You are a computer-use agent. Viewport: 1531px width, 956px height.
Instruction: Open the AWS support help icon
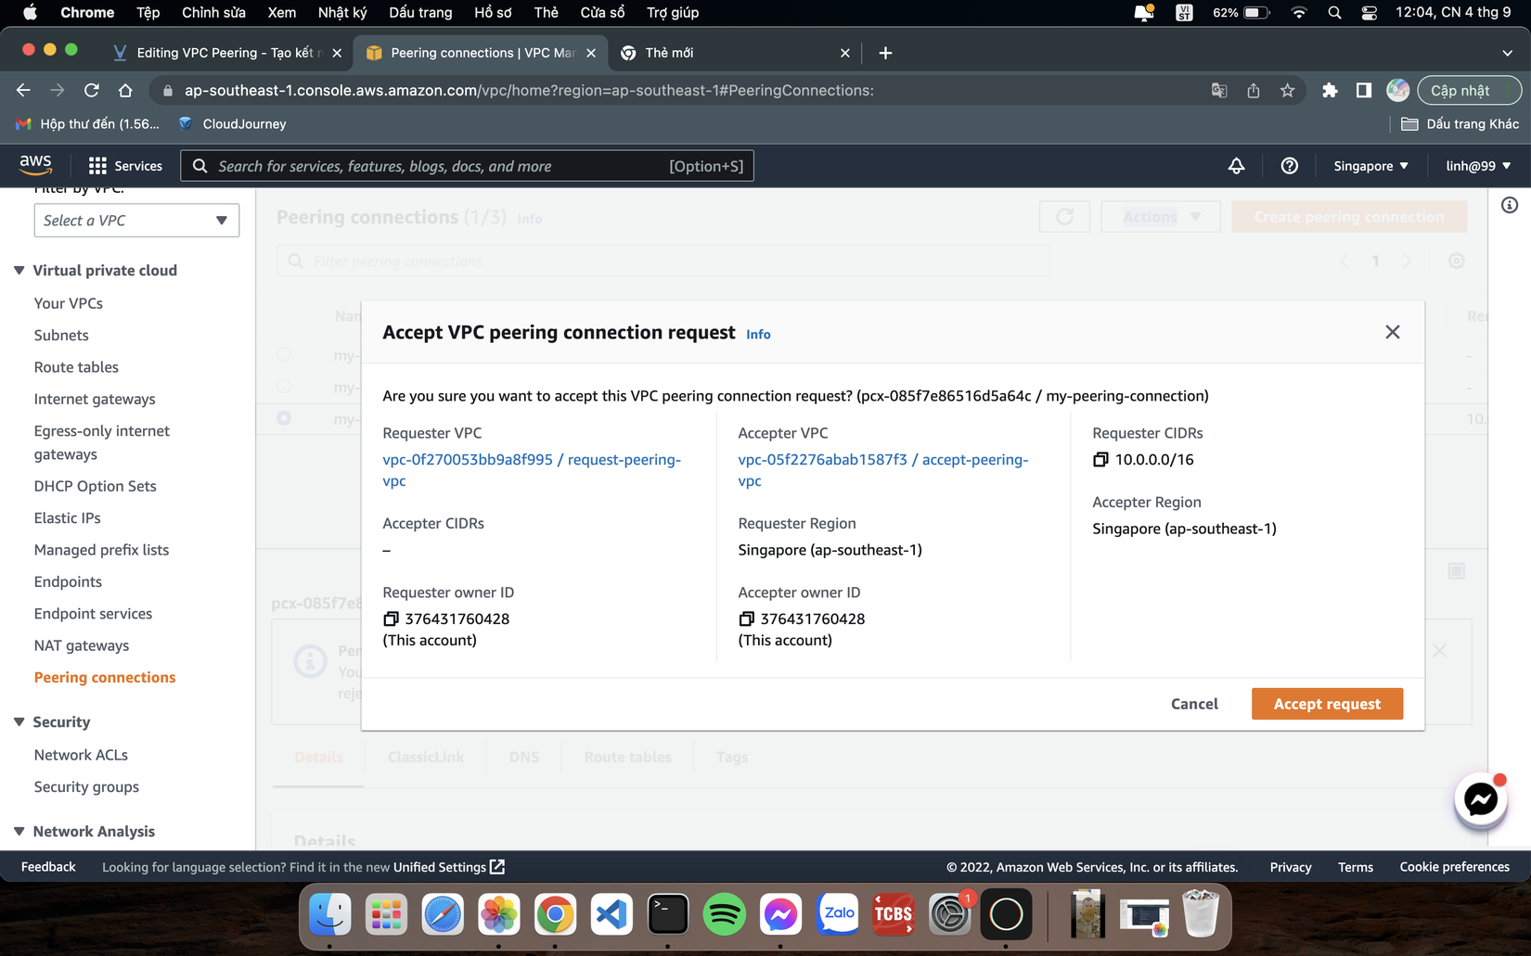tap(1289, 166)
